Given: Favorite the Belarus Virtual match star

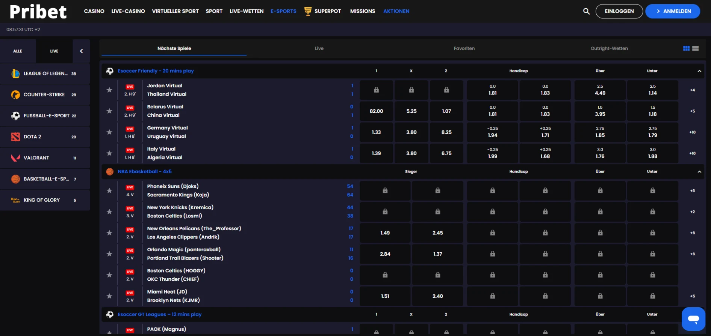Looking at the screenshot, I should pyautogui.click(x=109, y=111).
